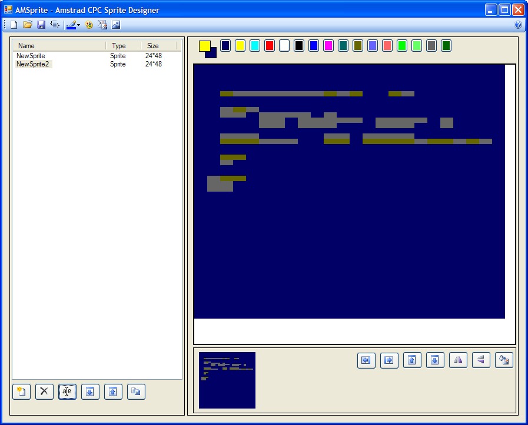Click the 24*48 size of NewSprite row

point(154,56)
